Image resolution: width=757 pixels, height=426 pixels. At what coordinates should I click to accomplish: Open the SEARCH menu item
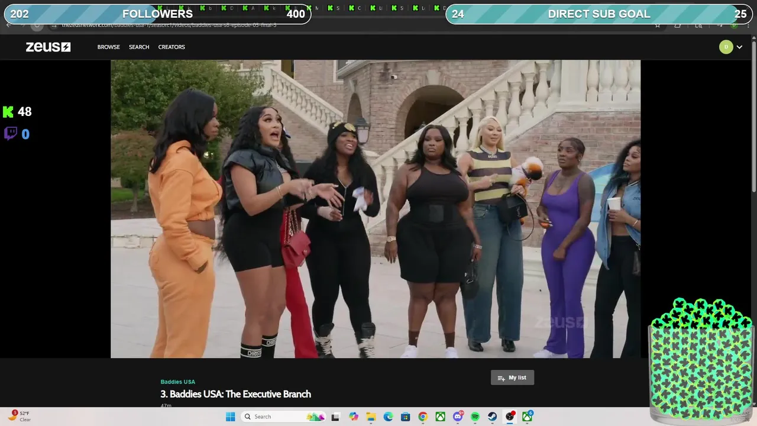[139, 47]
